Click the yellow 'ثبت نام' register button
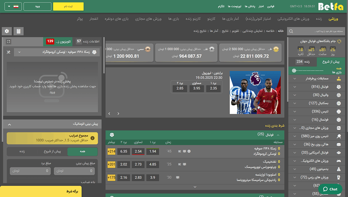This screenshot has width=348, height=197. pyautogui.click(x=68, y=6)
